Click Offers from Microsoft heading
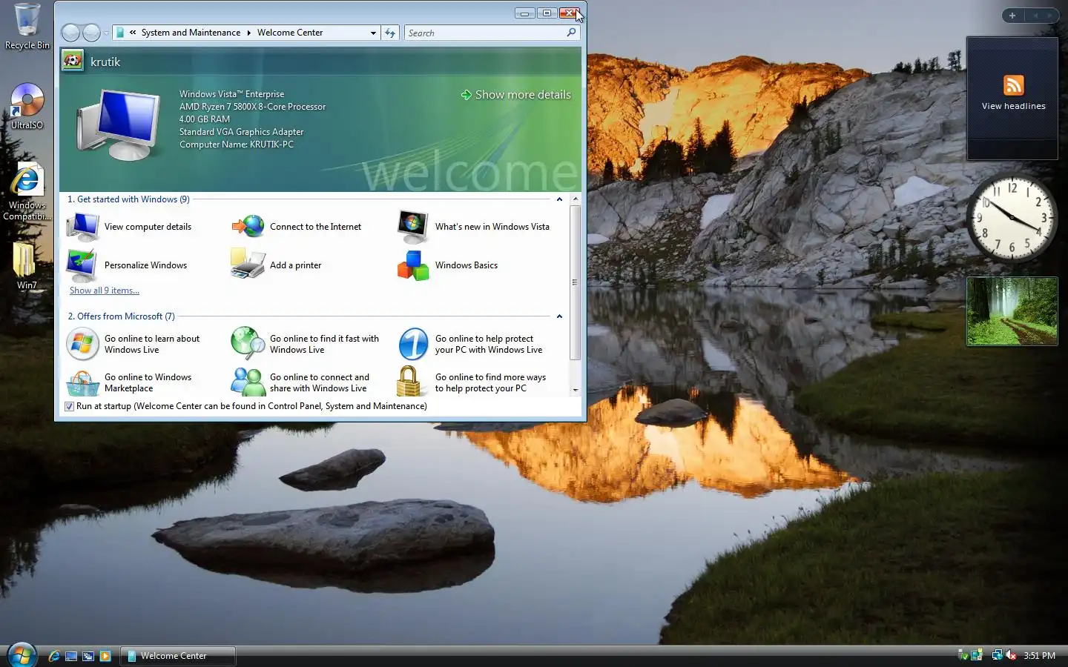 coord(122,316)
